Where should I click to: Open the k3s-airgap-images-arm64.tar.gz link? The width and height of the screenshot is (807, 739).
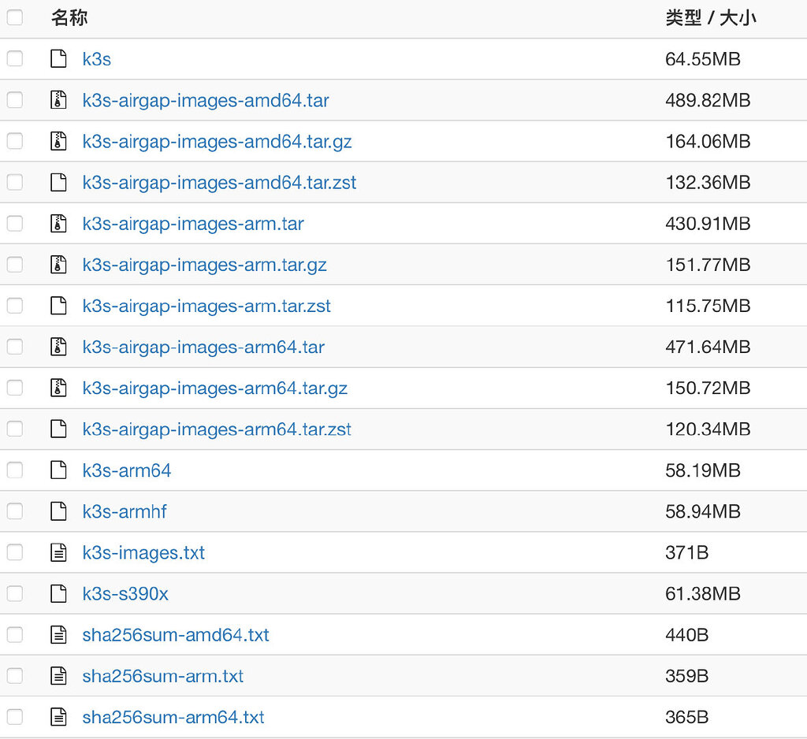click(214, 388)
